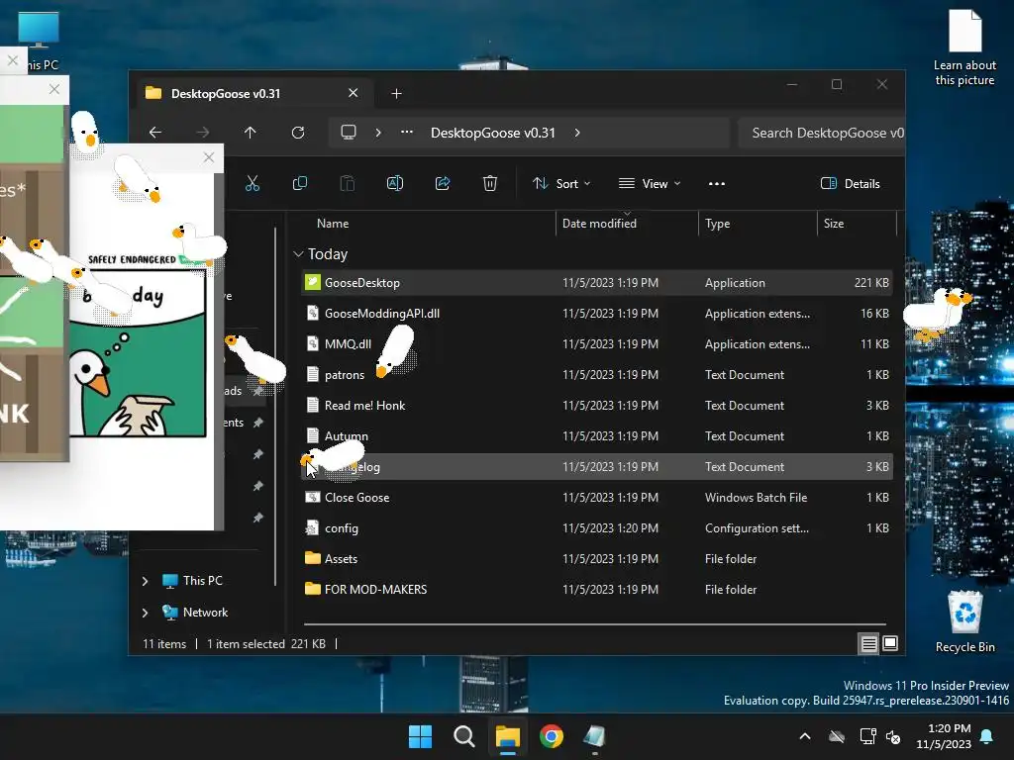Select the Close Goose batch file icon
Screen dimensions: 1014x760
pos(313,497)
